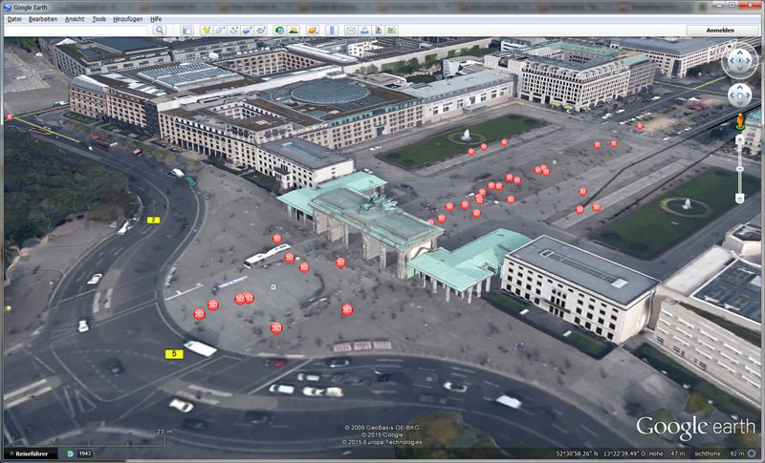Open the Tools menu
Image resolution: width=765 pixels, height=463 pixels.
coord(99,19)
